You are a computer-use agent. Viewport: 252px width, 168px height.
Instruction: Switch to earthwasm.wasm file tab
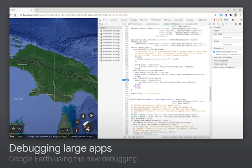click(x=135, y=24)
